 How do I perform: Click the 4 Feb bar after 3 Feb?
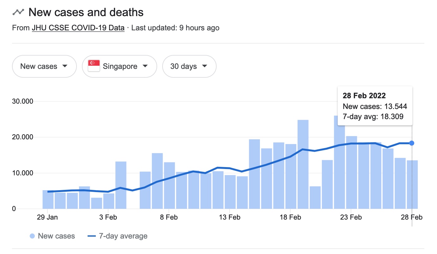(121, 185)
